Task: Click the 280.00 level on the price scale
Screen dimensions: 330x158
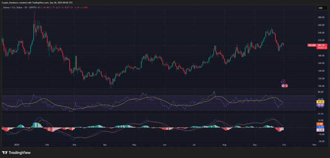Action: [x=320, y=17]
